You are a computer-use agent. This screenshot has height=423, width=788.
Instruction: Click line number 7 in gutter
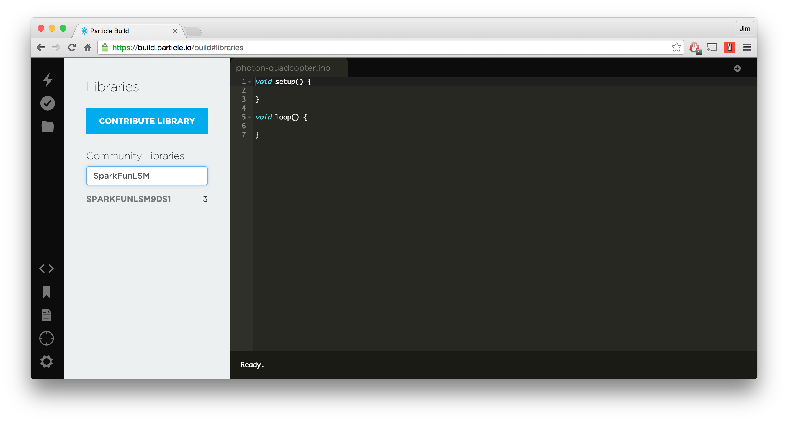[x=244, y=135]
